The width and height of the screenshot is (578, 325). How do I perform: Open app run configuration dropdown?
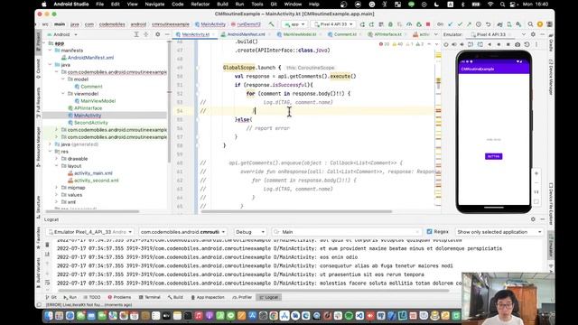pyautogui.click(x=295, y=24)
